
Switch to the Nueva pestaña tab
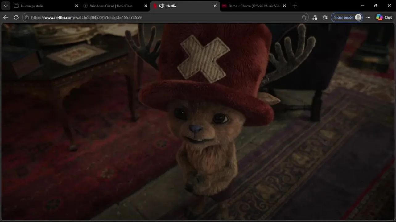46,6
